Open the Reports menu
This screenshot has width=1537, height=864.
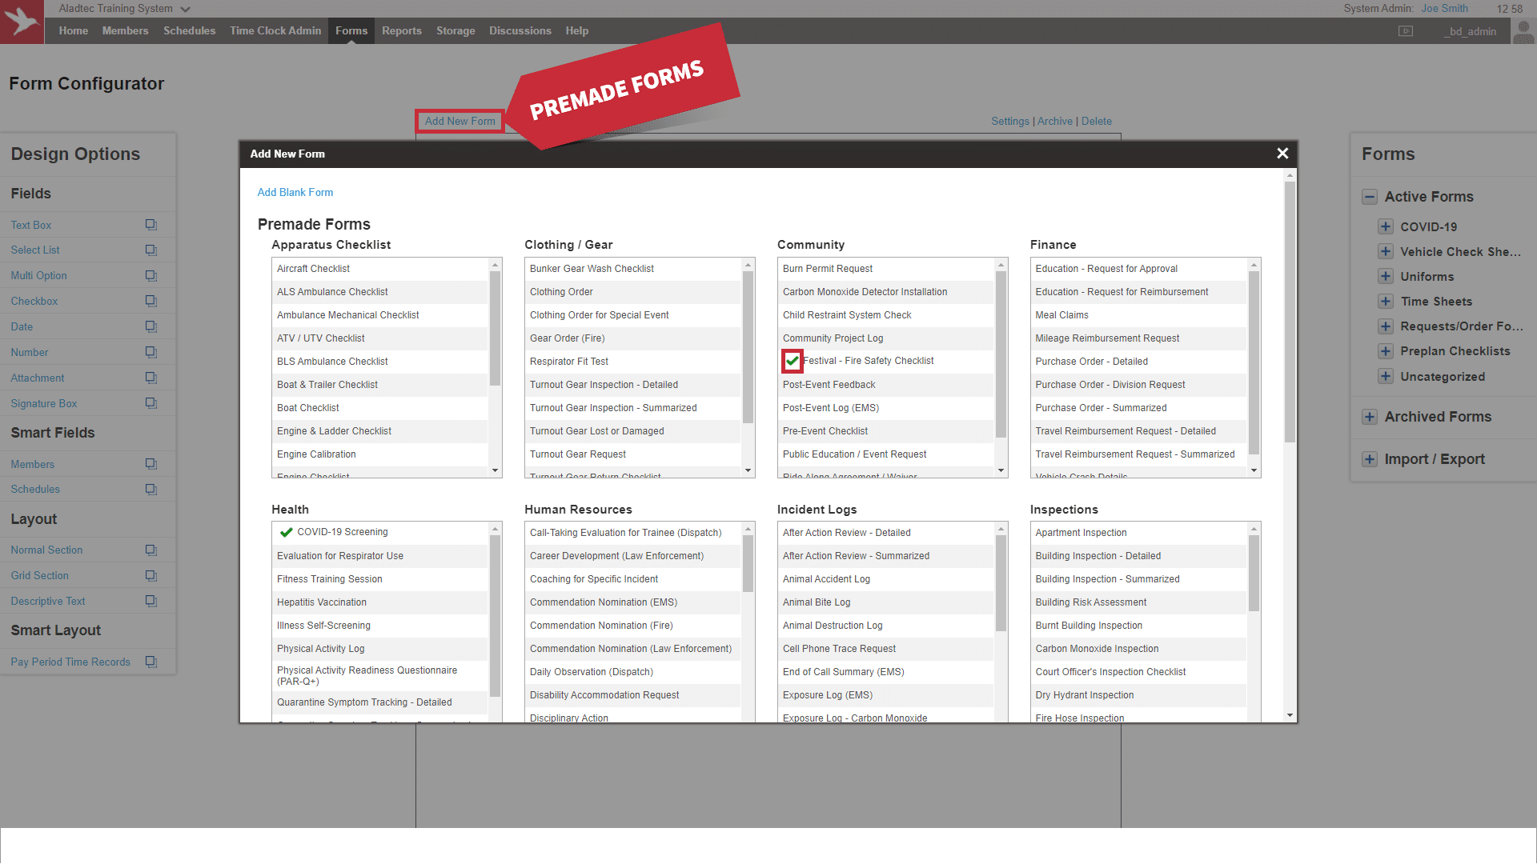point(401,31)
